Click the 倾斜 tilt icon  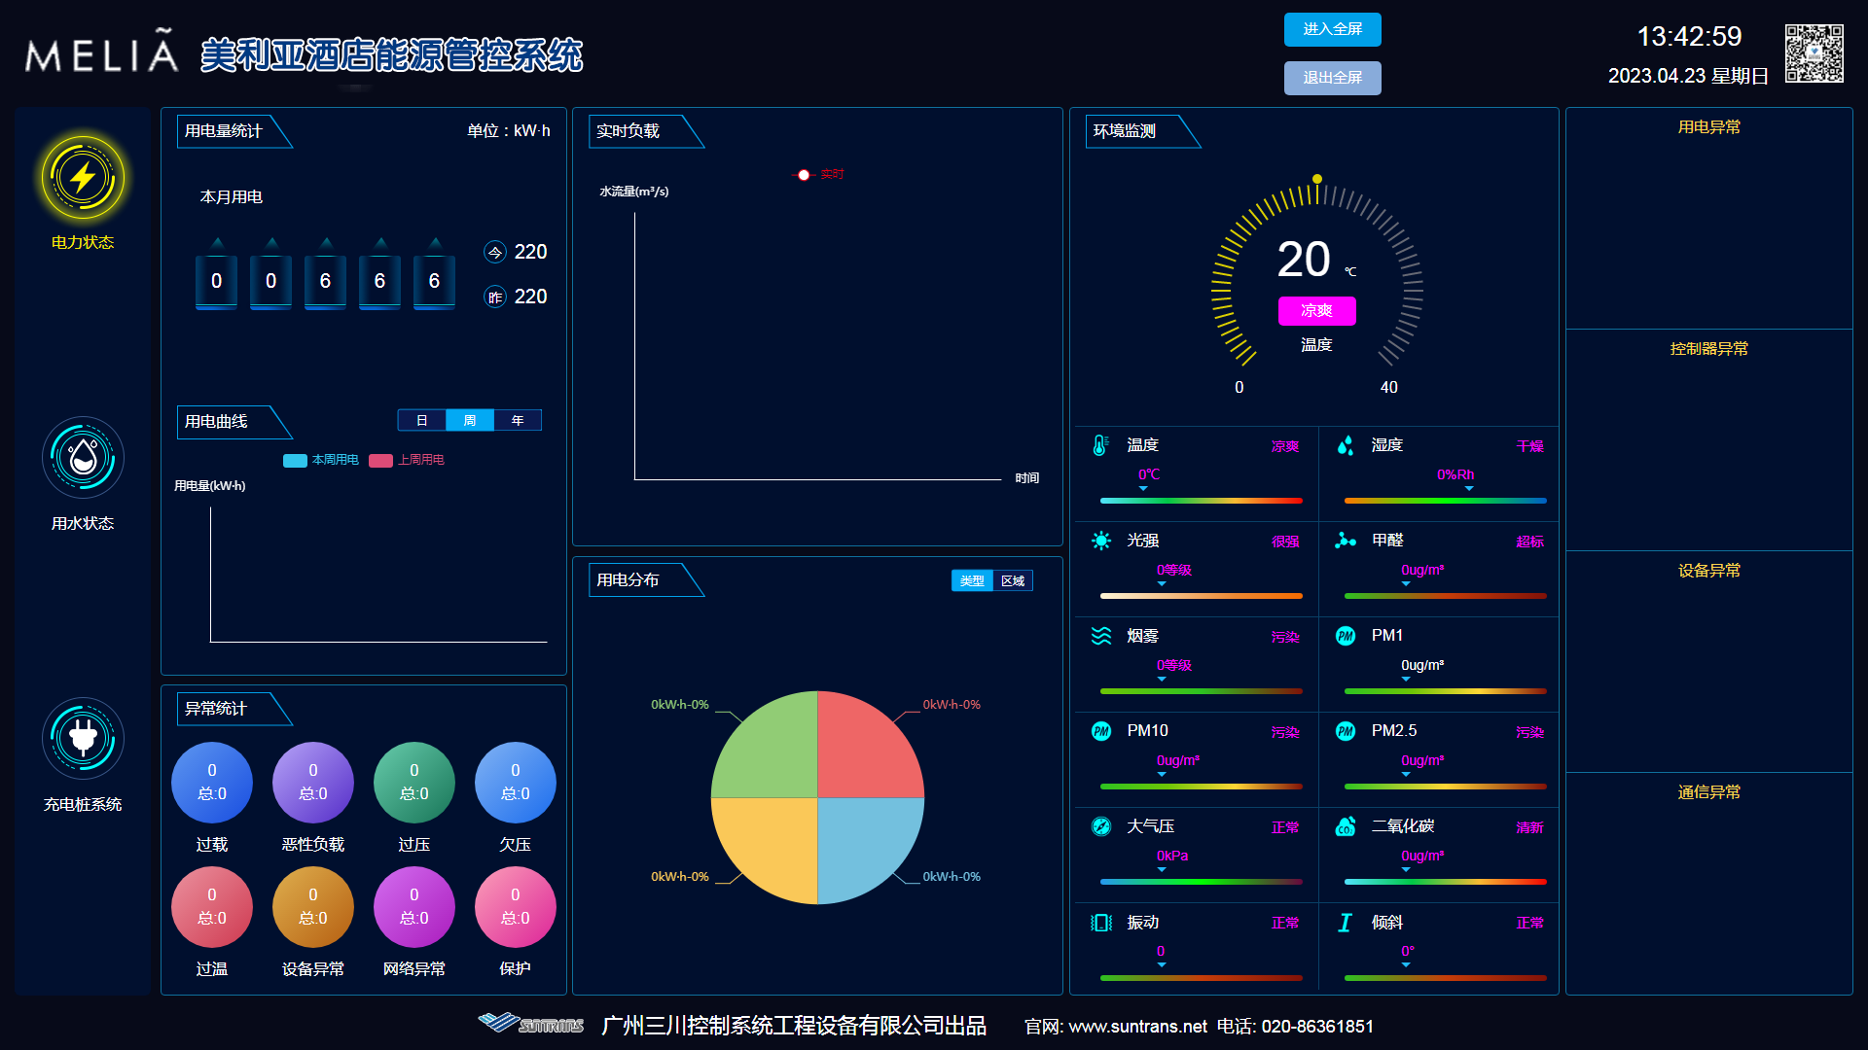coord(1346,923)
